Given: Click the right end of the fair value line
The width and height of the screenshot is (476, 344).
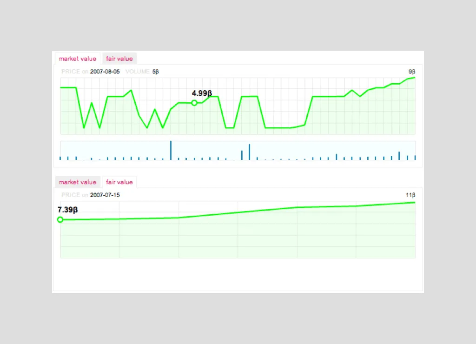Looking at the screenshot, I should [414, 202].
